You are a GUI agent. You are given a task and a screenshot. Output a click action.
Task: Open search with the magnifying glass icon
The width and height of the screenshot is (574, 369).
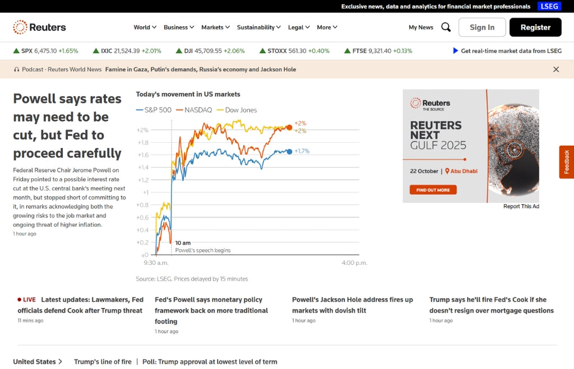pos(446,27)
